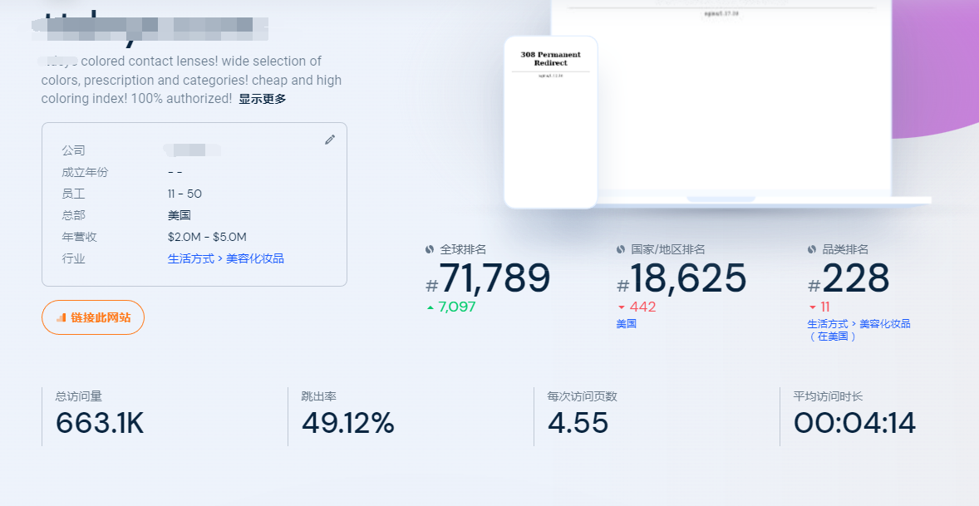The image size is (979, 506).
Task: Open the 美容化妆品 link in company card
Action: click(253, 258)
